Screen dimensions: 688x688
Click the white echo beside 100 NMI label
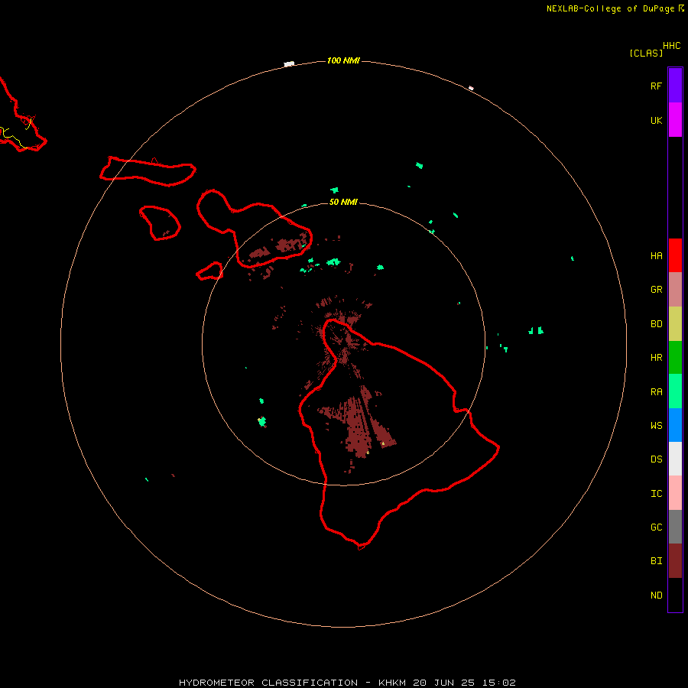[x=289, y=64]
